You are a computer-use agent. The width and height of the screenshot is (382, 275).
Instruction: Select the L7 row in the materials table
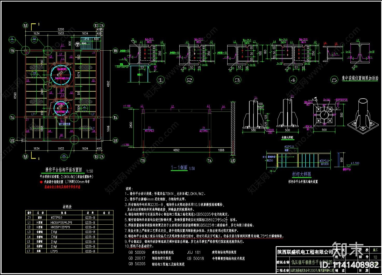pos(69,251)
